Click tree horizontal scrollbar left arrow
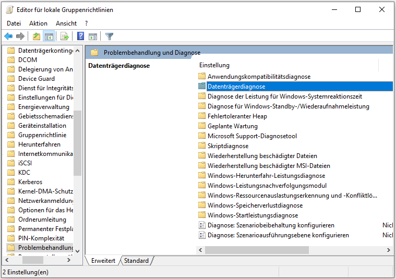The height and width of the screenshot is (279, 396). tap(7, 260)
